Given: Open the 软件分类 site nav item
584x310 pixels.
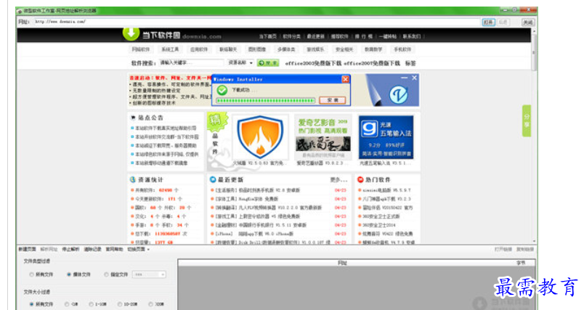Looking at the screenshot, I should click(x=291, y=36).
